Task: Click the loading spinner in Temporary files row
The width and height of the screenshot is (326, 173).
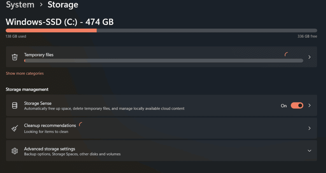Action: click(287, 55)
